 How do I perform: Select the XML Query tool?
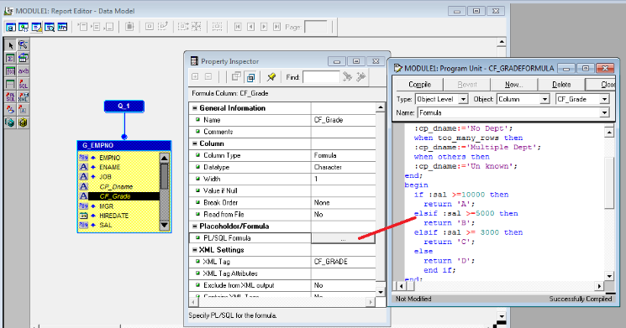tap(24, 96)
